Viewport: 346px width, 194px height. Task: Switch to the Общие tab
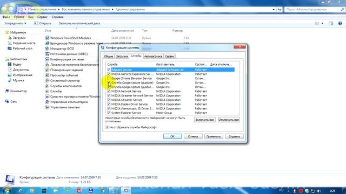109,56
